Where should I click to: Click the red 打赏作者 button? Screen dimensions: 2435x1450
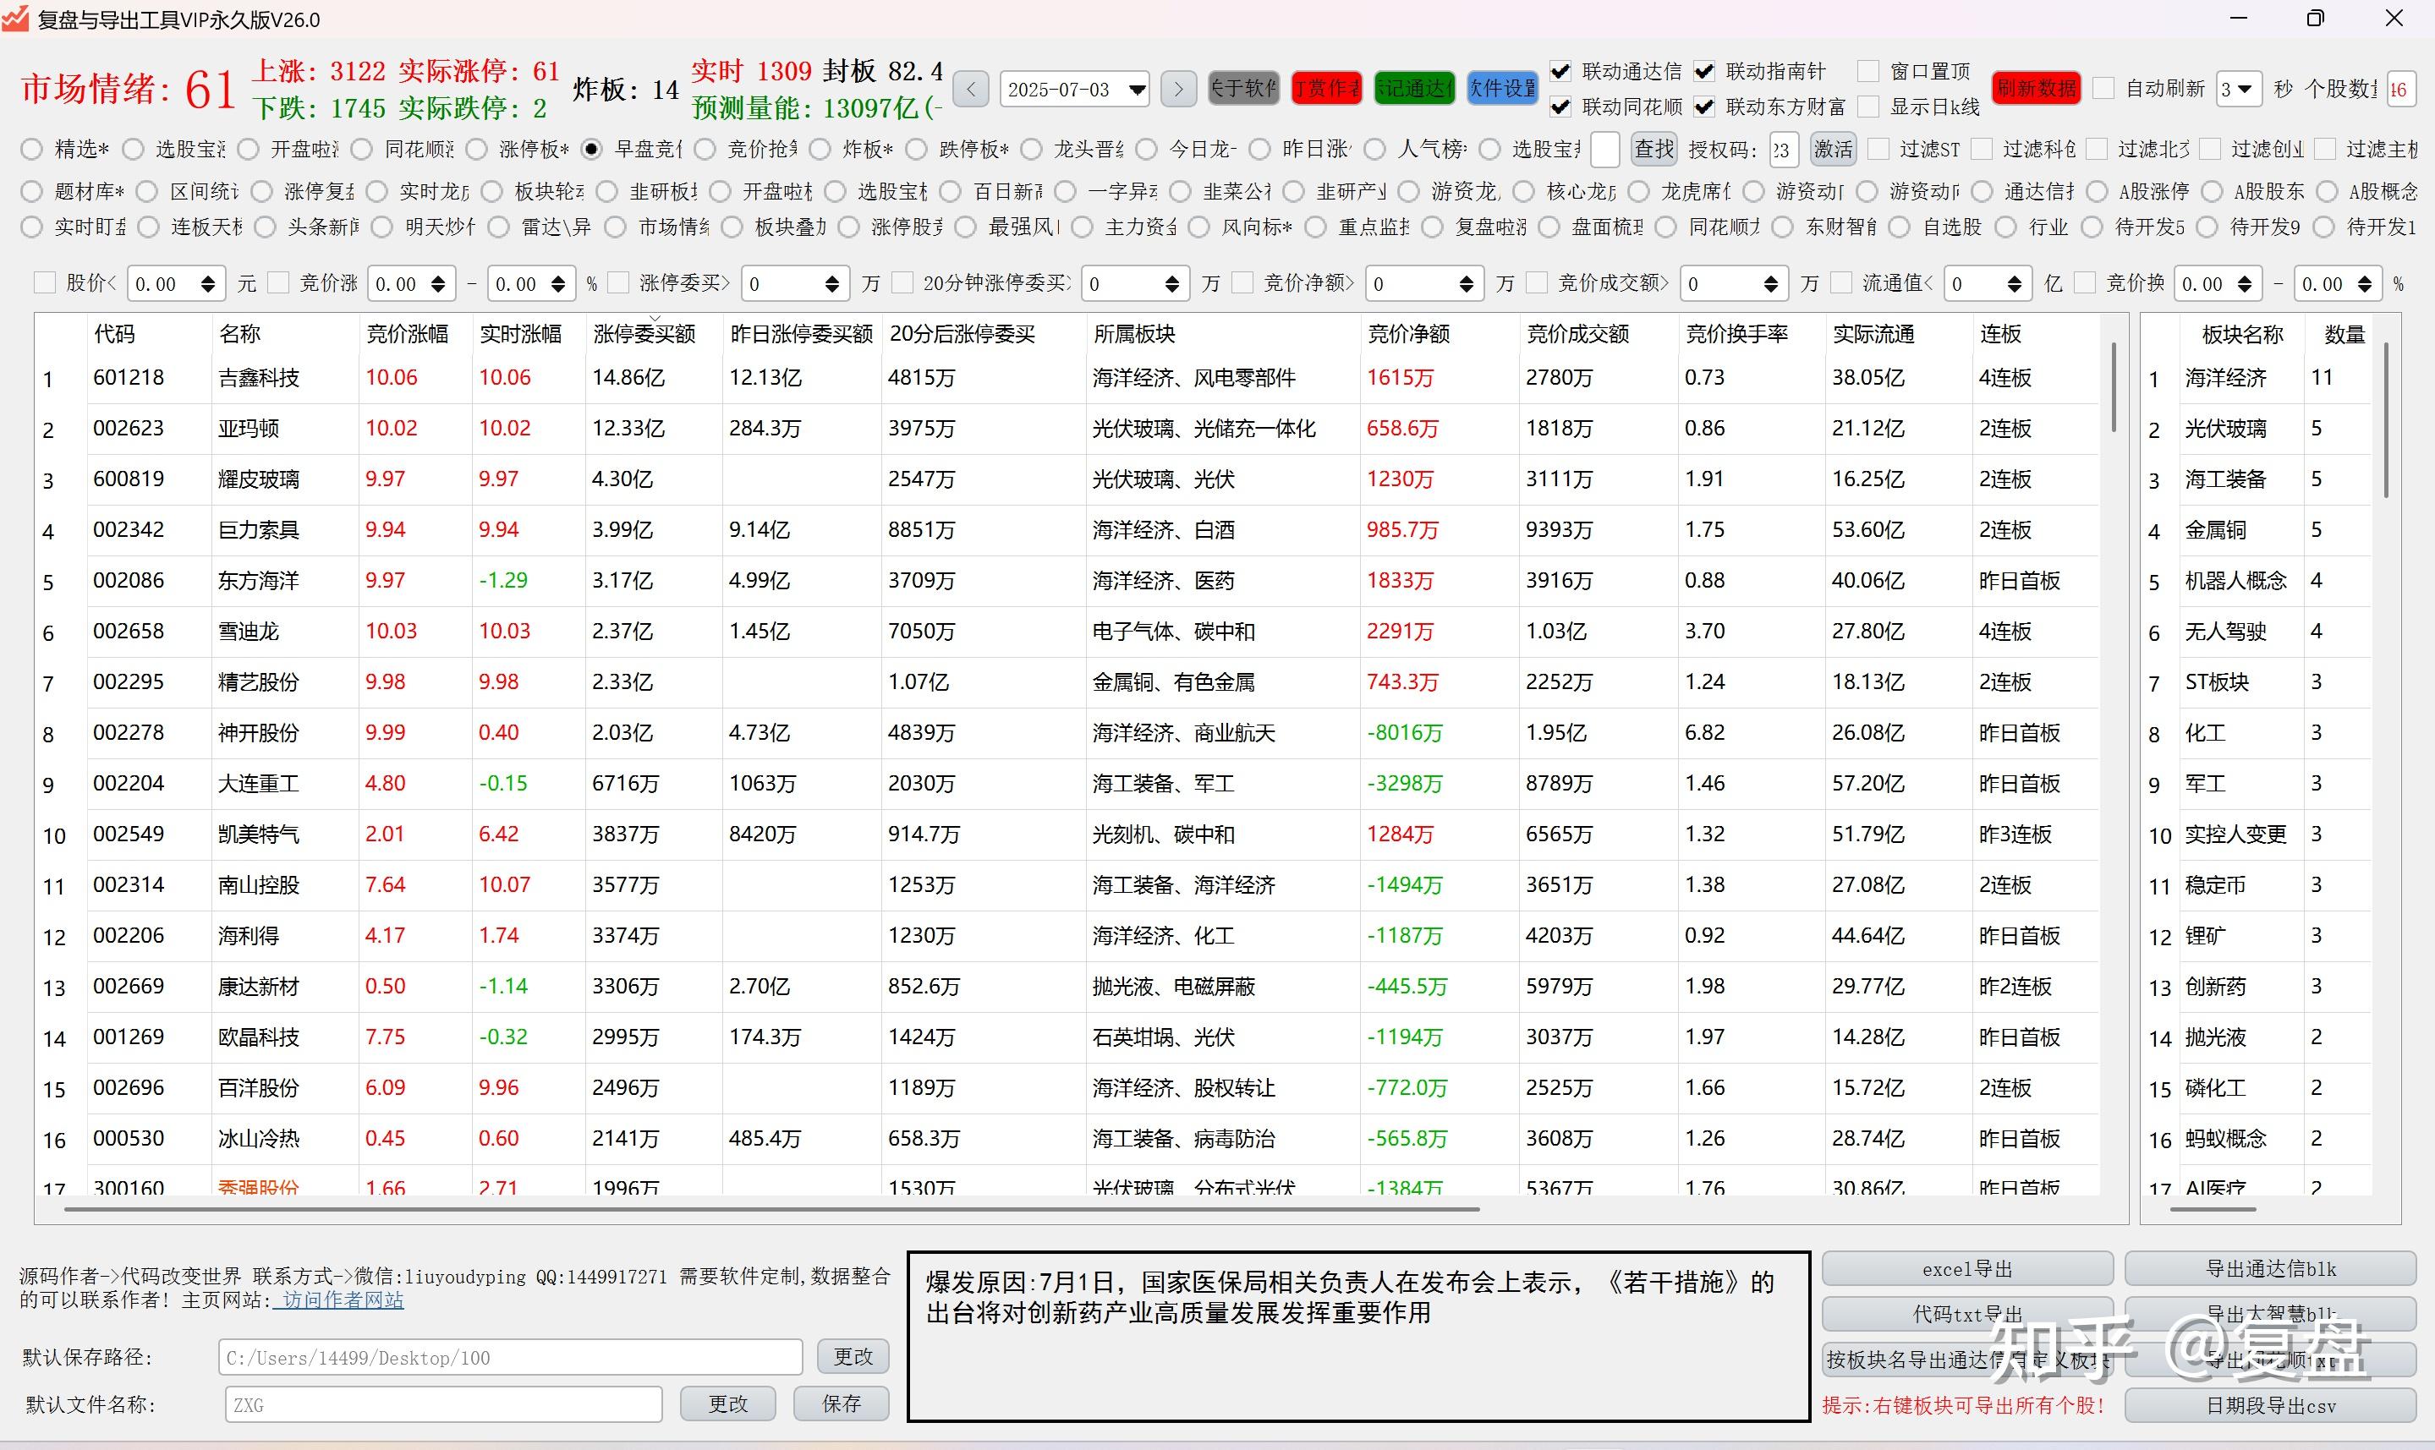tap(1327, 88)
